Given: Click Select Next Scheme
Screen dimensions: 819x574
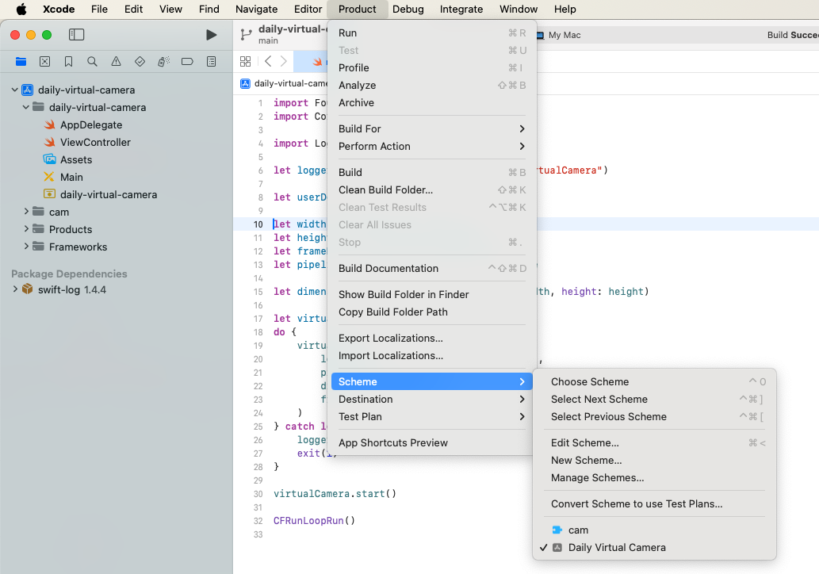Looking at the screenshot, I should click(x=654, y=399).
